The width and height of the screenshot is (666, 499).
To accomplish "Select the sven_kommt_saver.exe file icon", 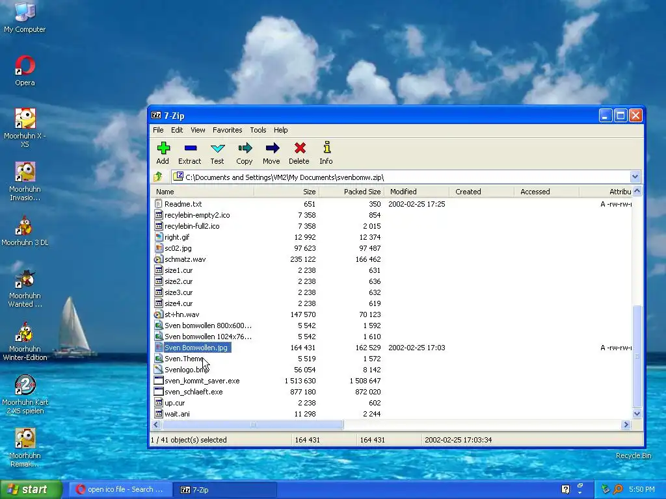I will (x=159, y=381).
